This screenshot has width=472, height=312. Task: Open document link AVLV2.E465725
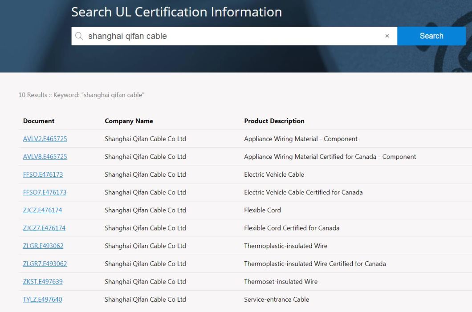[45, 139]
